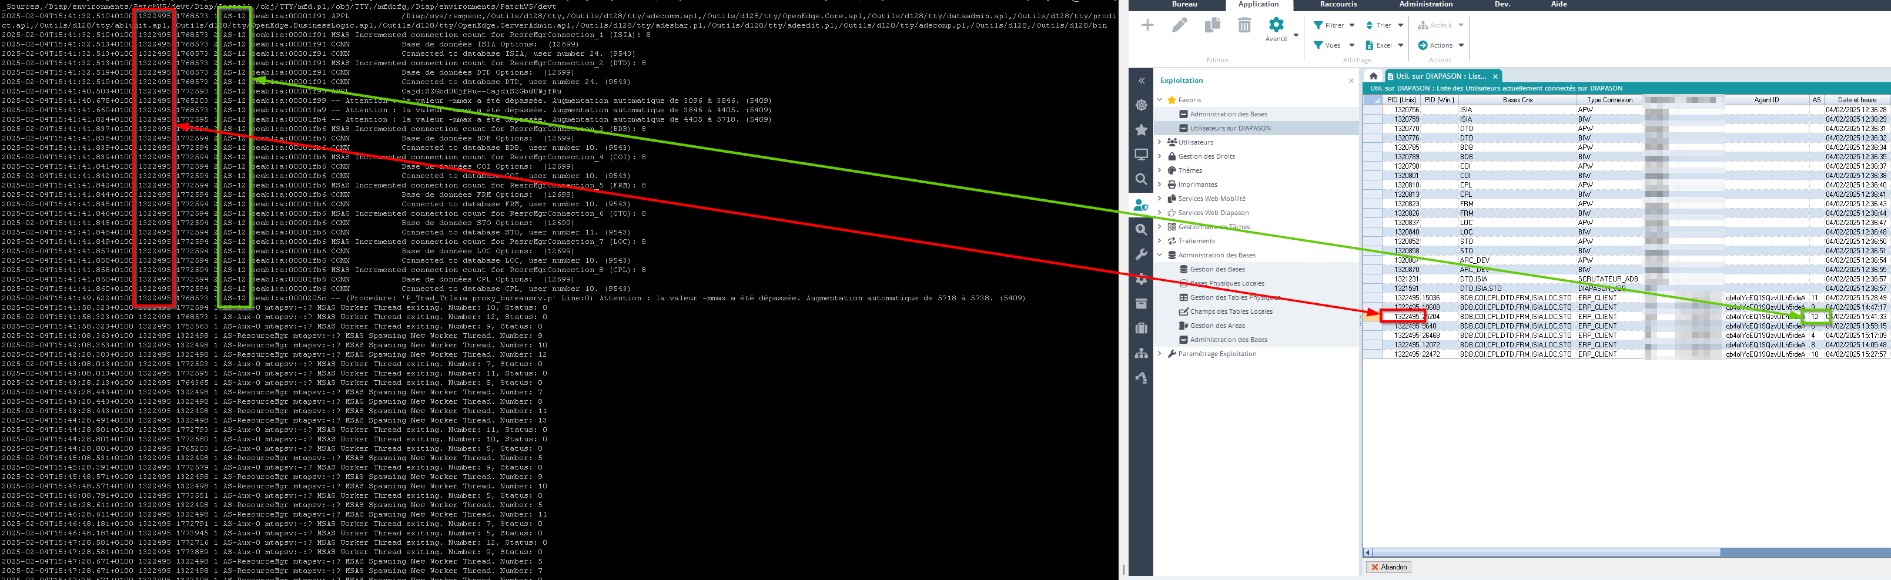Click the Avancé gear icon
Image resolution: width=1891 pixels, height=580 pixels.
1277,26
